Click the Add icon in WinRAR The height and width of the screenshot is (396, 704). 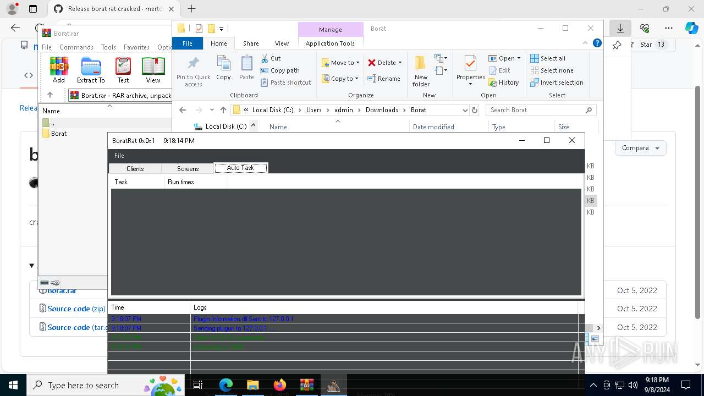(x=59, y=70)
